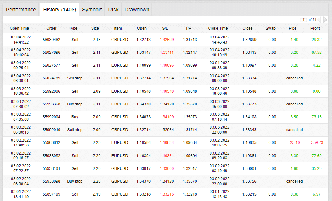This screenshot has height=201, width=332.
Task: Select order number 55992004
Action: click(x=51, y=117)
